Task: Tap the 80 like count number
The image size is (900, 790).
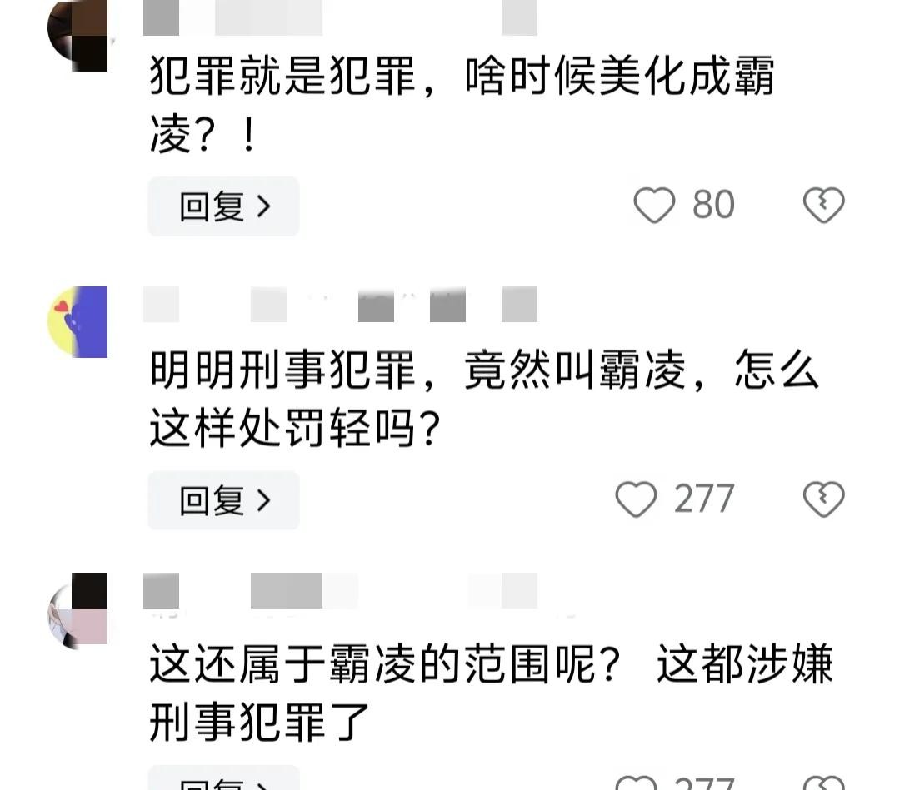Action: point(713,206)
